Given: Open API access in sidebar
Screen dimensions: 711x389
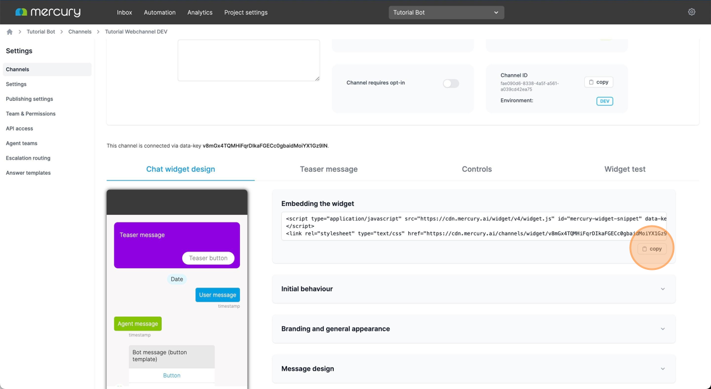Looking at the screenshot, I should click(x=20, y=129).
